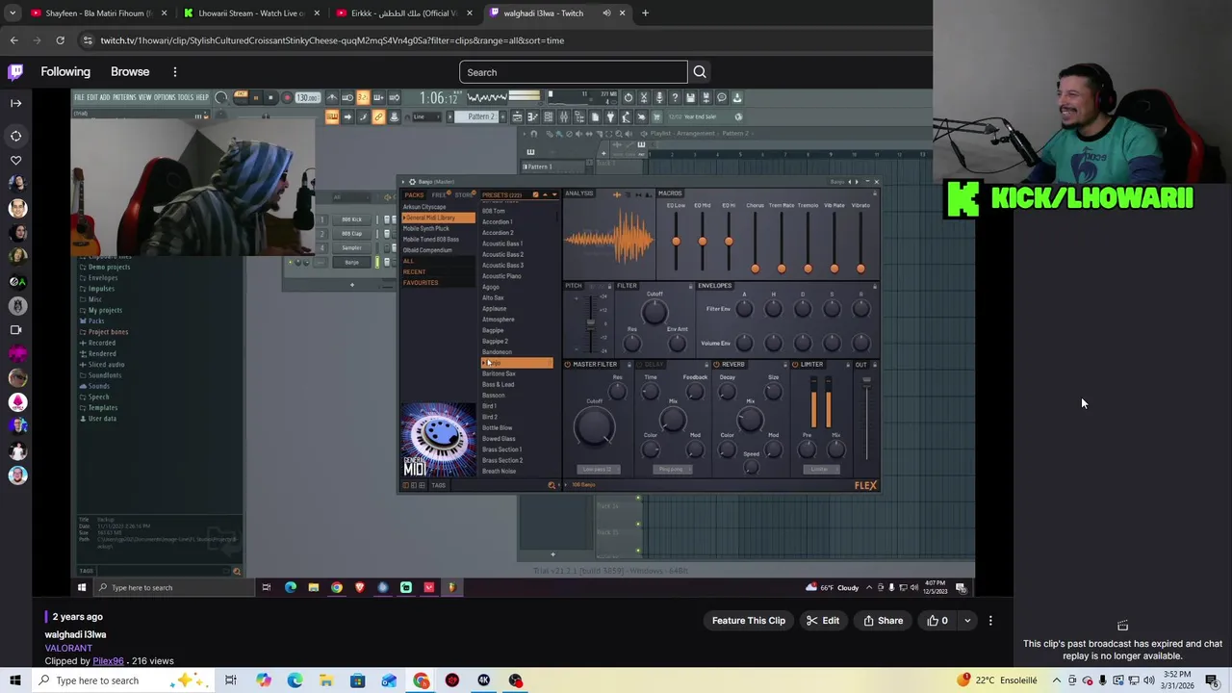Adjust the EQ Low macro slider
The height and width of the screenshot is (693, 1232).
[x=676, y=241]
